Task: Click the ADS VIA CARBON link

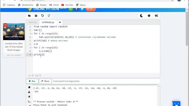Action: (14, 55)
